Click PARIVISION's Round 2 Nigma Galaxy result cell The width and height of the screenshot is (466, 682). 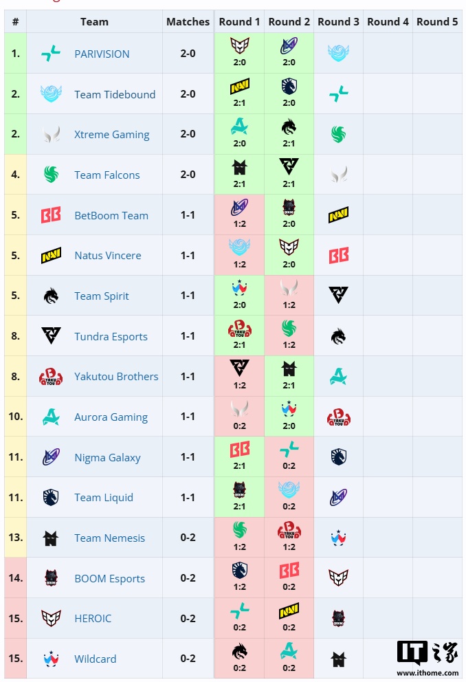click(x=289, y=54)
